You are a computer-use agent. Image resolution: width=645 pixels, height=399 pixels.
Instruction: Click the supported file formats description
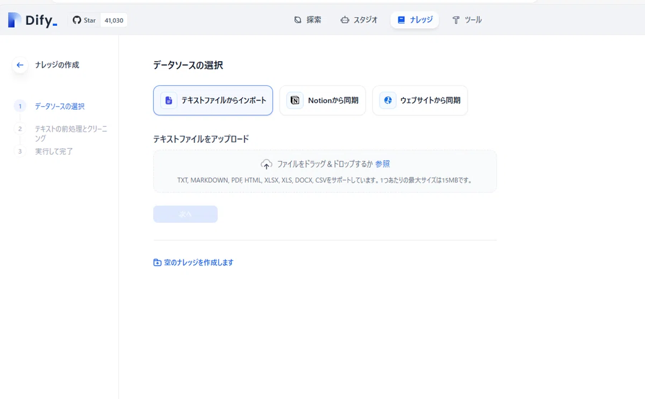325,180
